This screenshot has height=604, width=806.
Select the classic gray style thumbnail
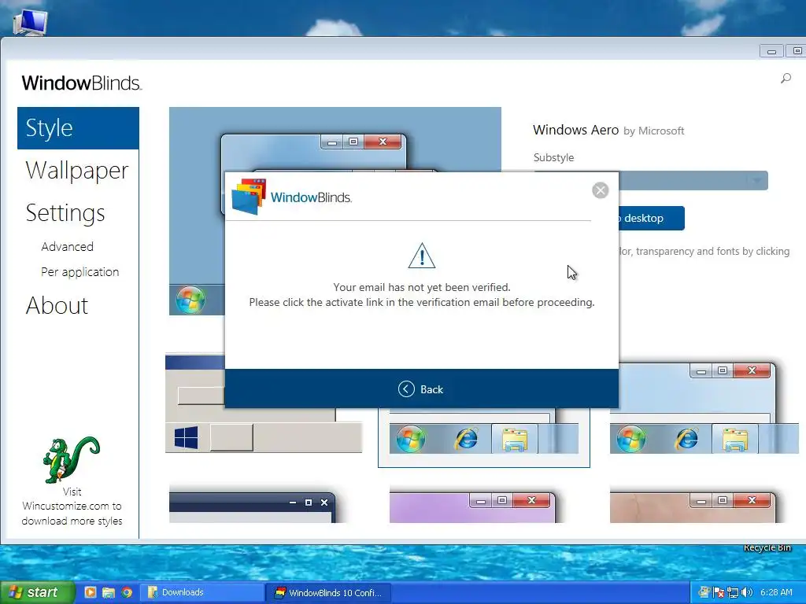(x=264, y=403)
